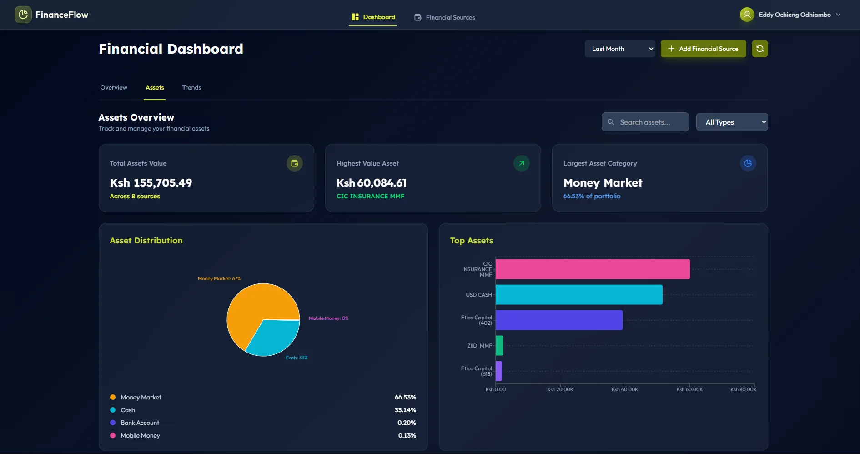Viewport: 860px width, 454px height.
Task: Expand the user menu chevron beside Eddy Ochieng Odhiambo
Action: (x=838, y=15)
